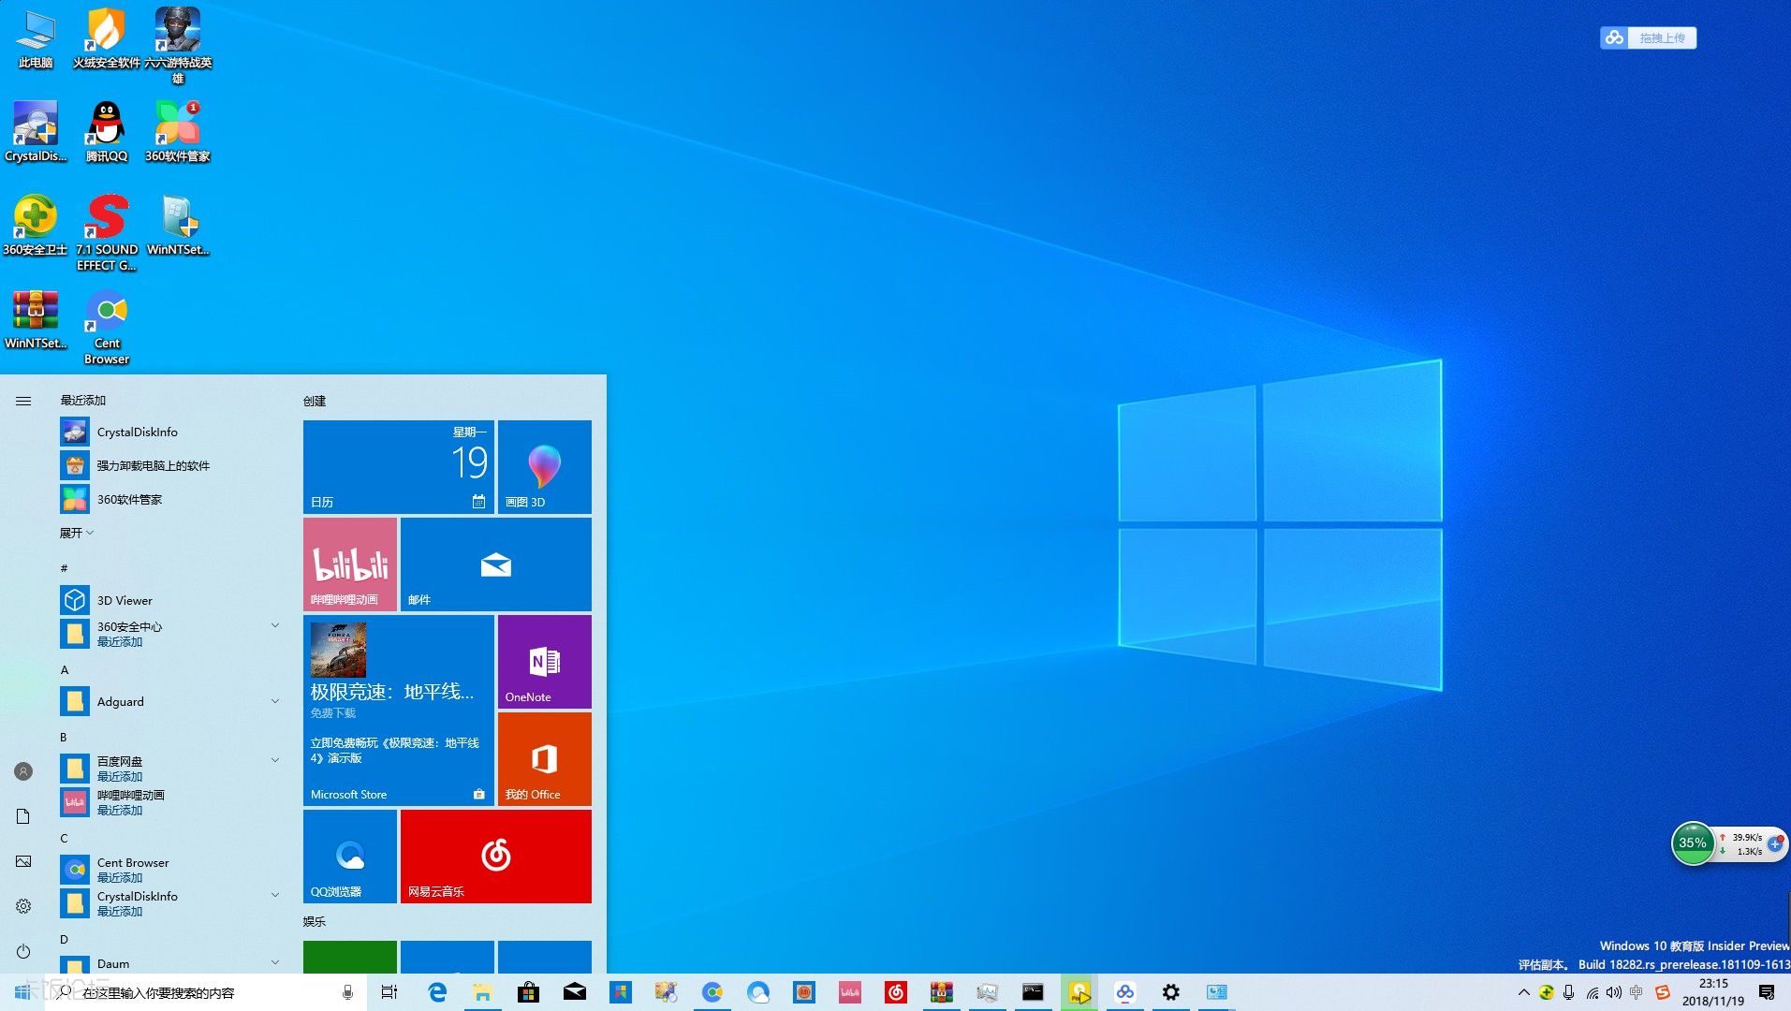Open the volume control in tray
Screen dimensions: 1791x1011
pyautogui.click(x=1613, y=992)
